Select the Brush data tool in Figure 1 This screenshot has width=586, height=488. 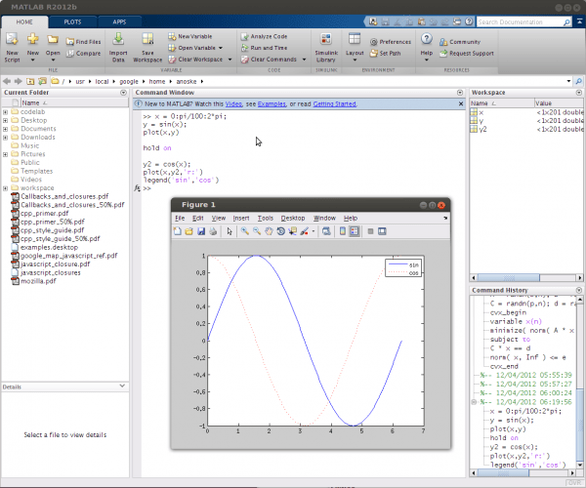tap(304, 231)
